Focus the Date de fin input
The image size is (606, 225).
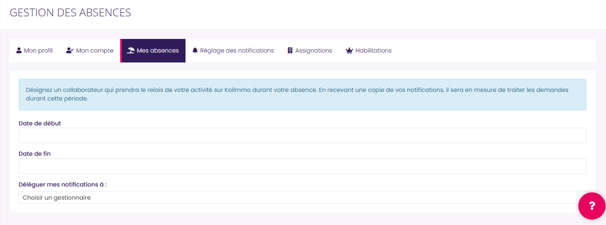pos(302,166)
